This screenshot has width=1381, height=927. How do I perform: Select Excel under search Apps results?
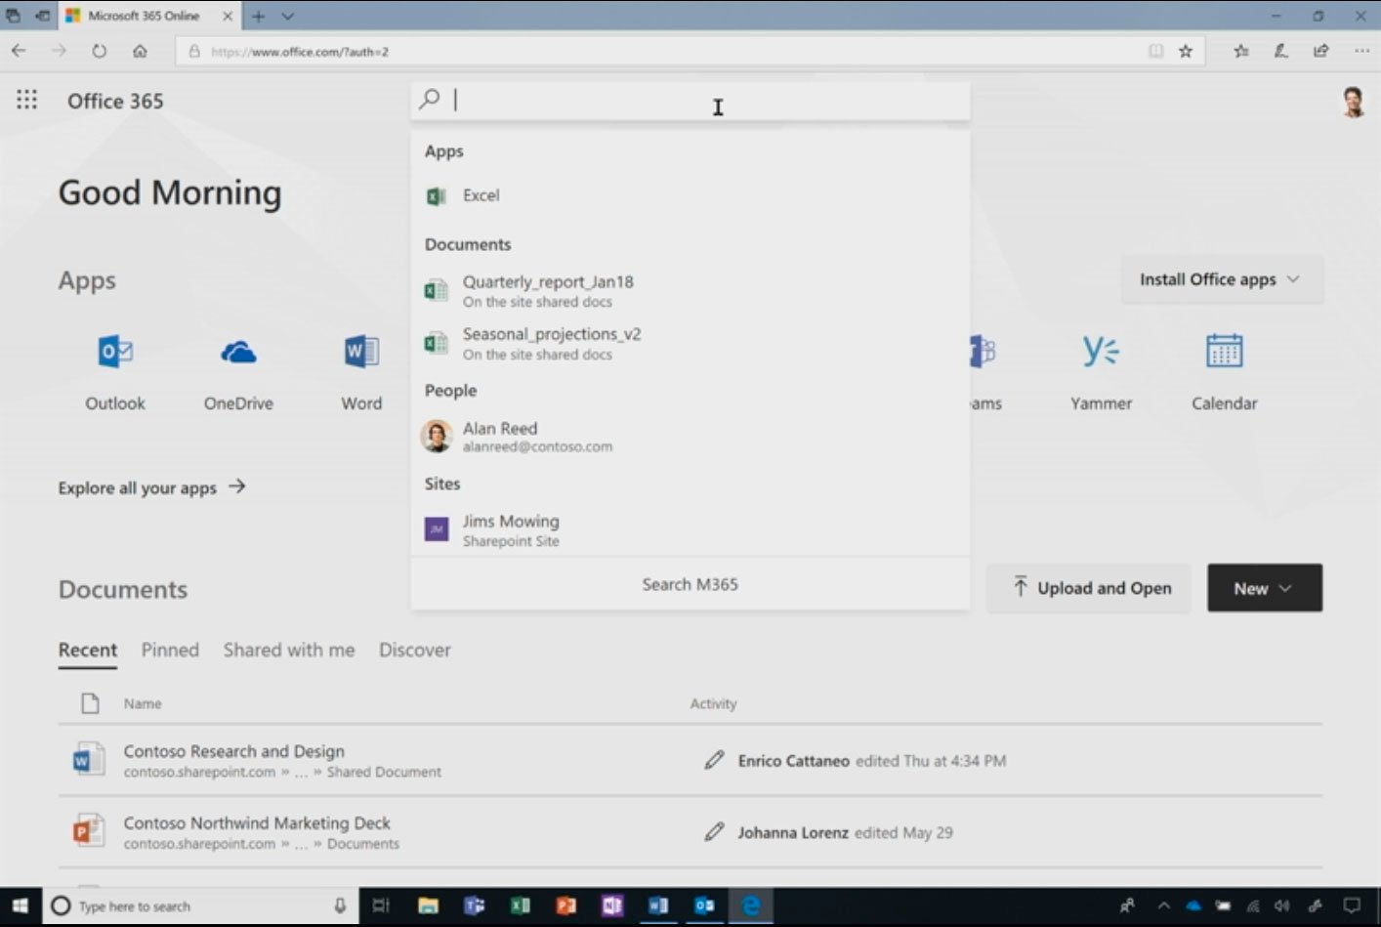pyautogui.click(x=481, y=194)
